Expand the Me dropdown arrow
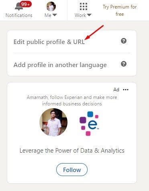This screenshot has width=149, height=191. pos(55,15)
